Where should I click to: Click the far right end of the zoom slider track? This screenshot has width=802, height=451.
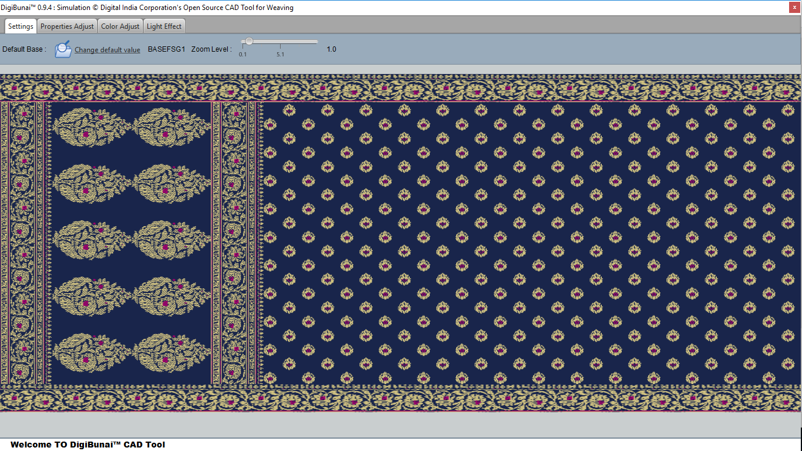[316, 42]
